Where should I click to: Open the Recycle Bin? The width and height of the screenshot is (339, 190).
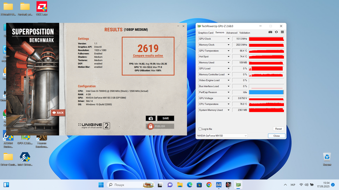[327, 159]
